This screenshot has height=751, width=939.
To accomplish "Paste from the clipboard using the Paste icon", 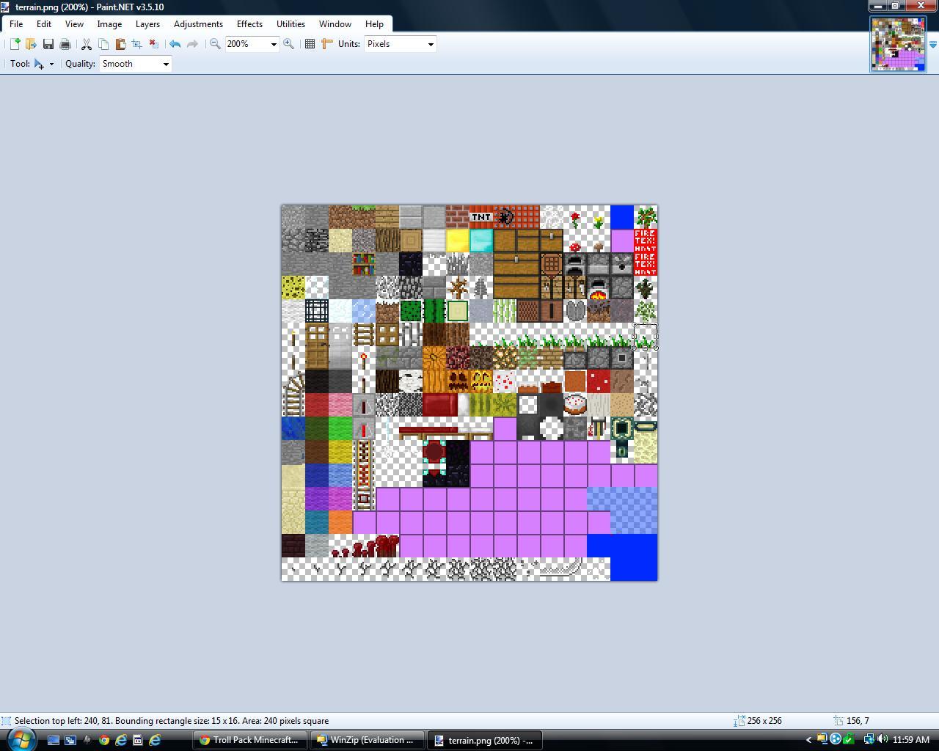I will point(120,44).
